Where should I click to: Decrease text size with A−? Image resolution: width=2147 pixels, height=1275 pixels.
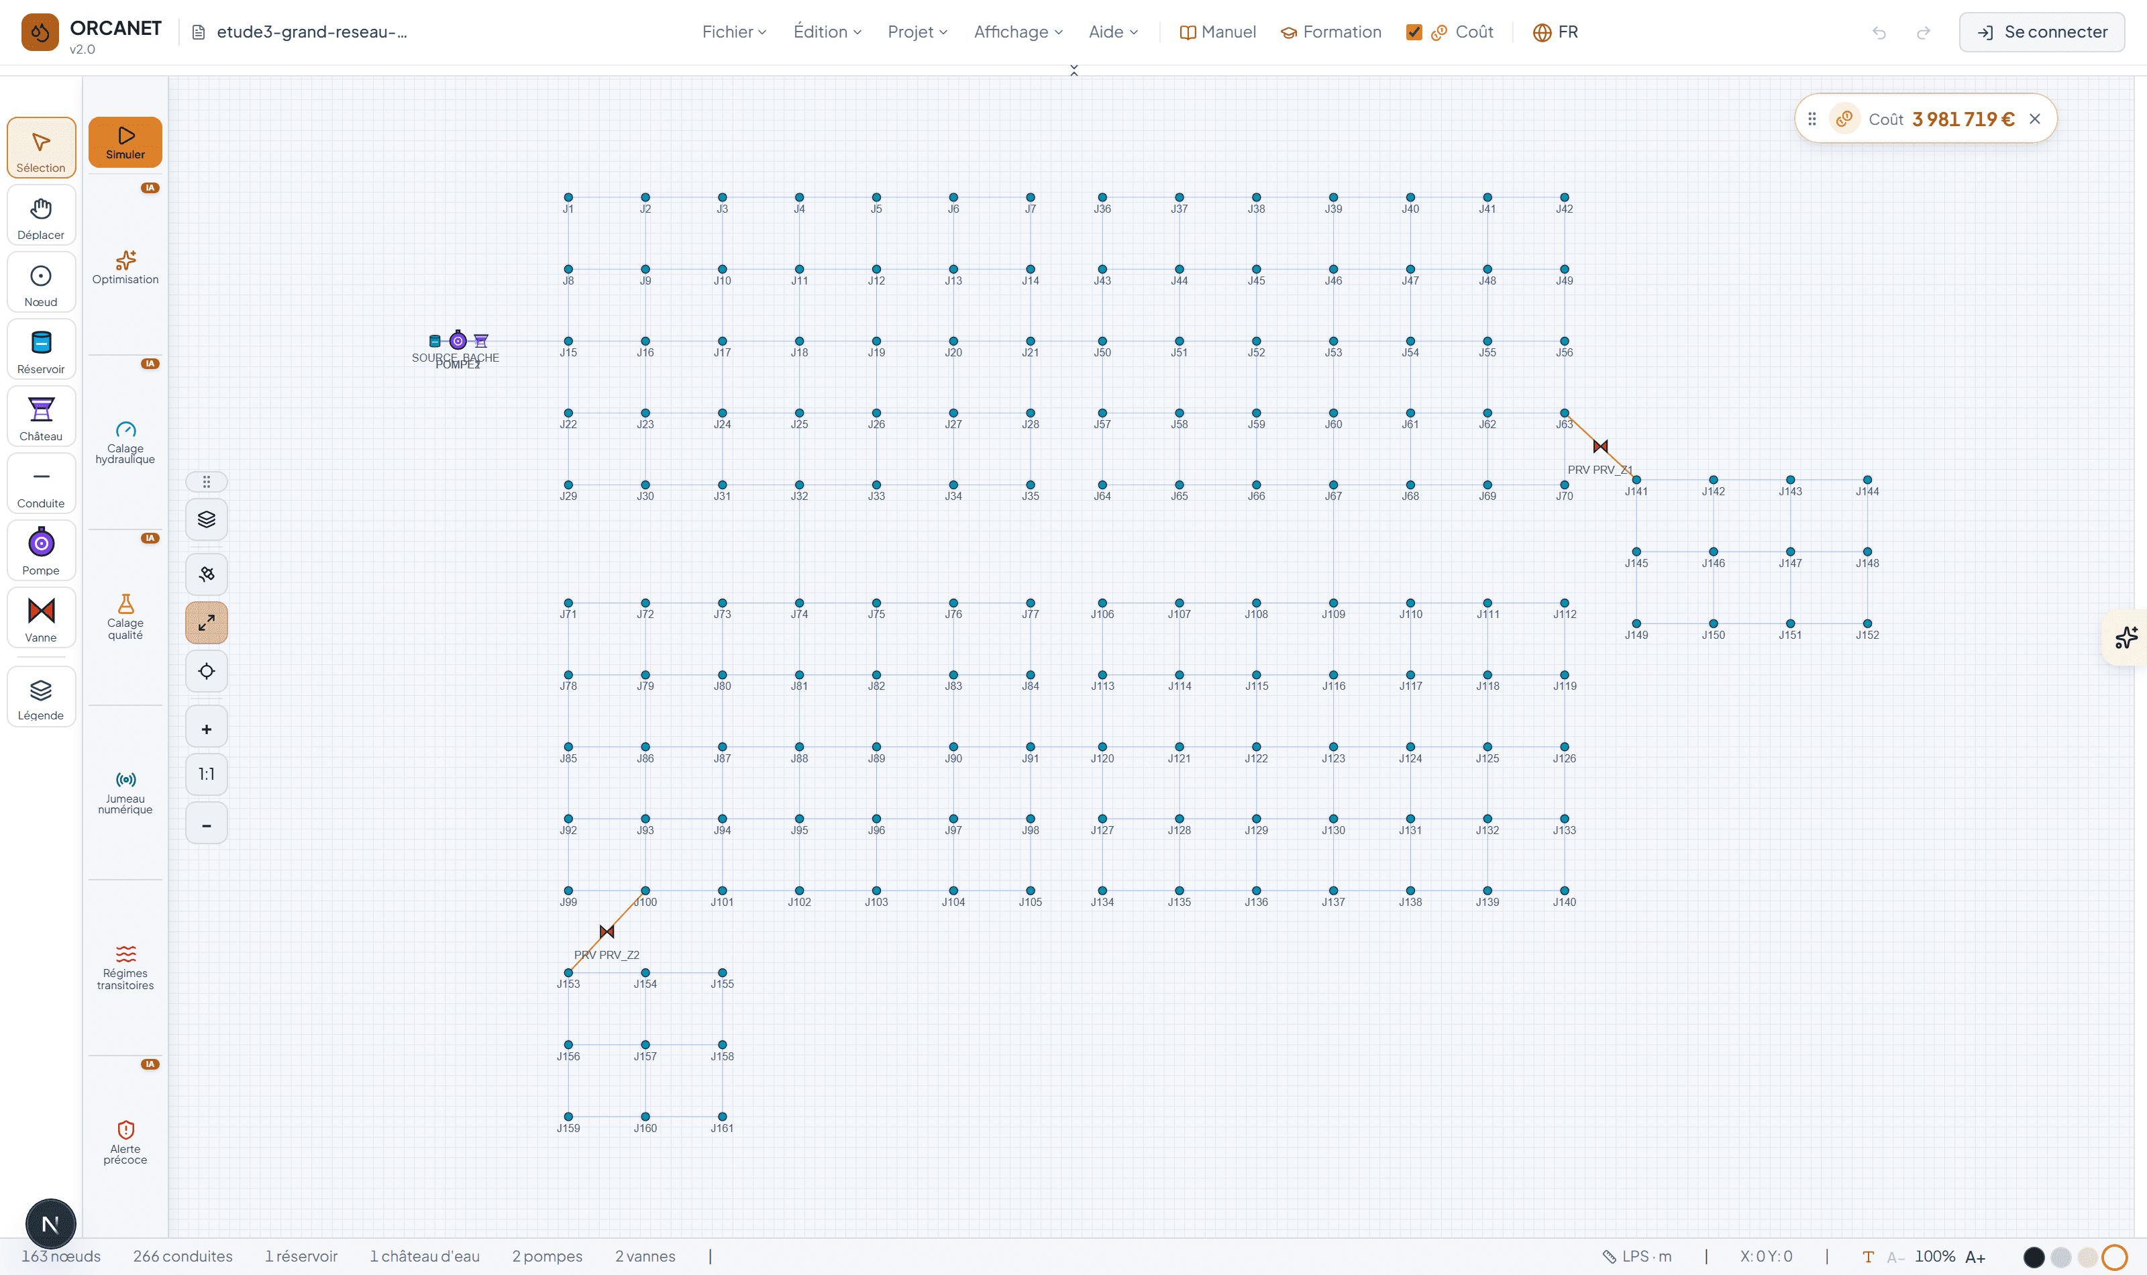coord(1895,1257)
